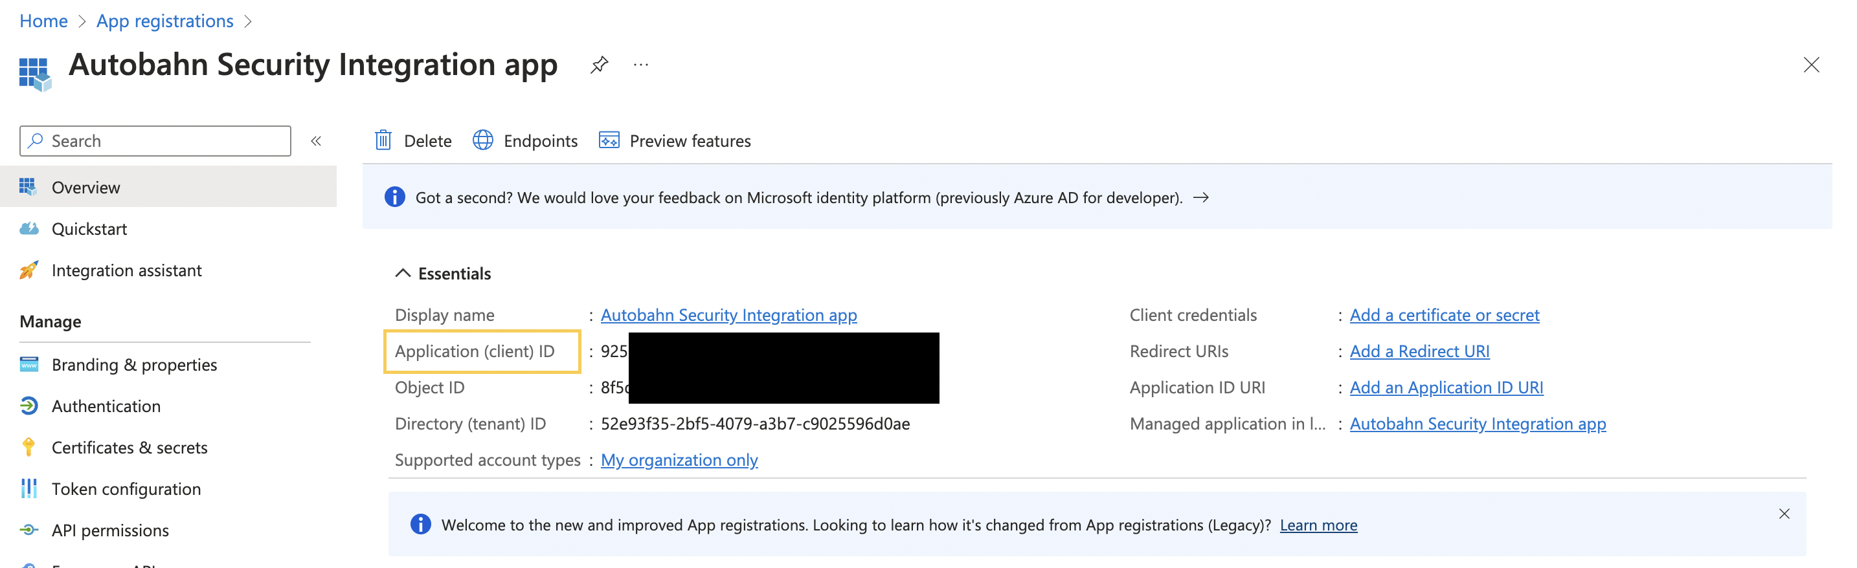Click the Endpoints globe icon
Image resolution: width=1857 pixels, height=568 pixels.
[x=483, y=140]
